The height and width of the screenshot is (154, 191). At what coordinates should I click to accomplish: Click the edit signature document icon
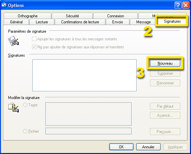coord(13,108)
